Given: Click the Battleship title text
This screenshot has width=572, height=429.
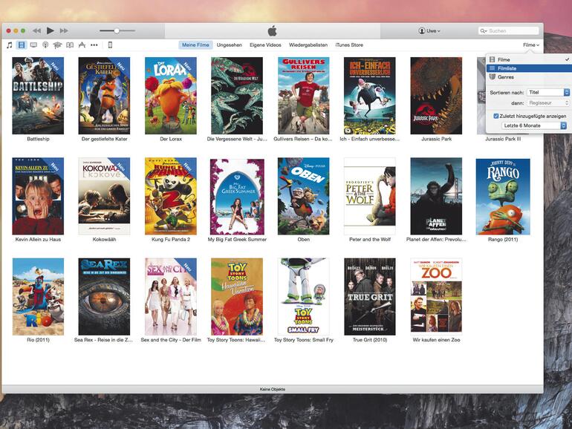Looking at the screenshot, I should [x=38, y=139].
